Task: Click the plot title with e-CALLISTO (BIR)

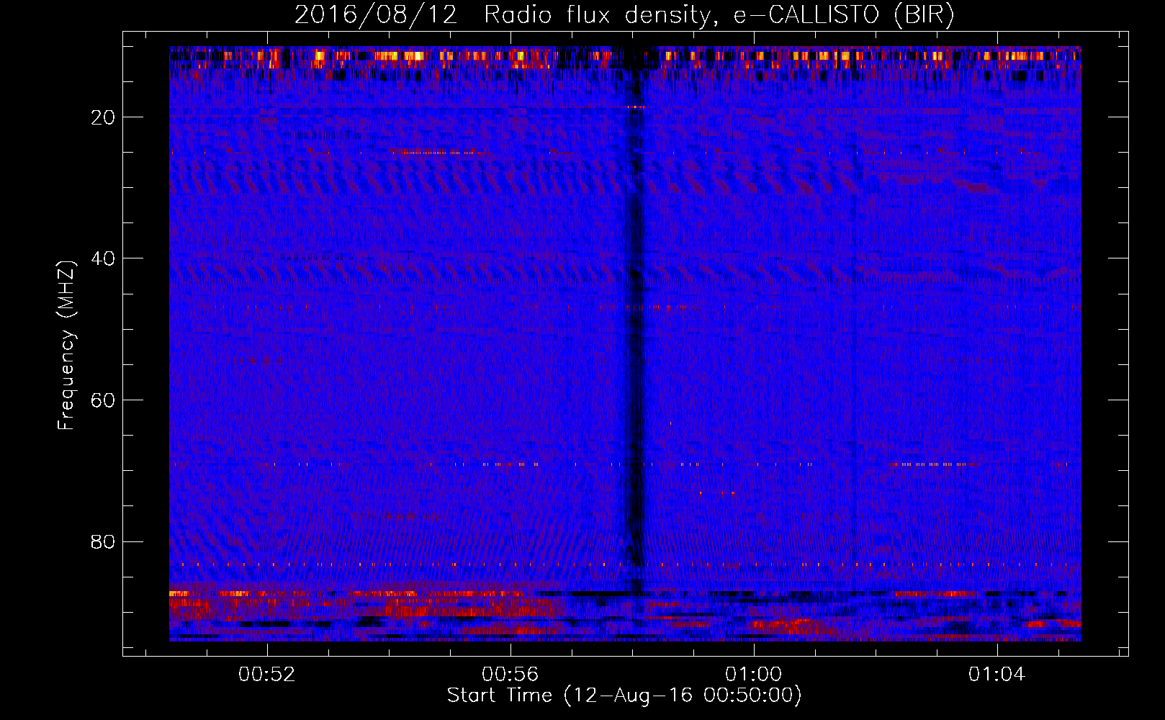Action: [624, 15]
